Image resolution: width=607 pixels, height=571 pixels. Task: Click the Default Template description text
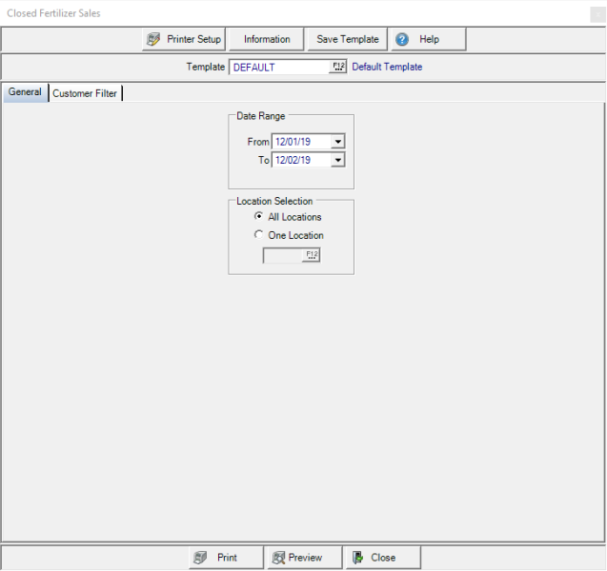point(387,68)
